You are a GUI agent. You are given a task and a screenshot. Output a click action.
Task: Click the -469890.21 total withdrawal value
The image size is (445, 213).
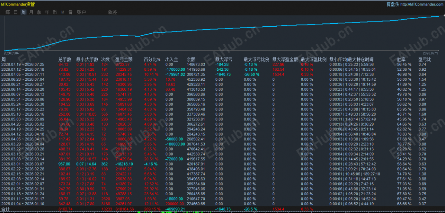coord(175,209)
